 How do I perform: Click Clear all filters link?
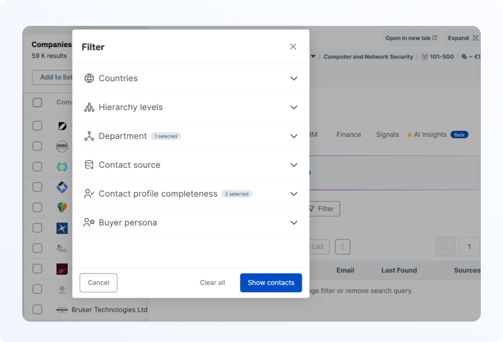click(x=212, y=283)
